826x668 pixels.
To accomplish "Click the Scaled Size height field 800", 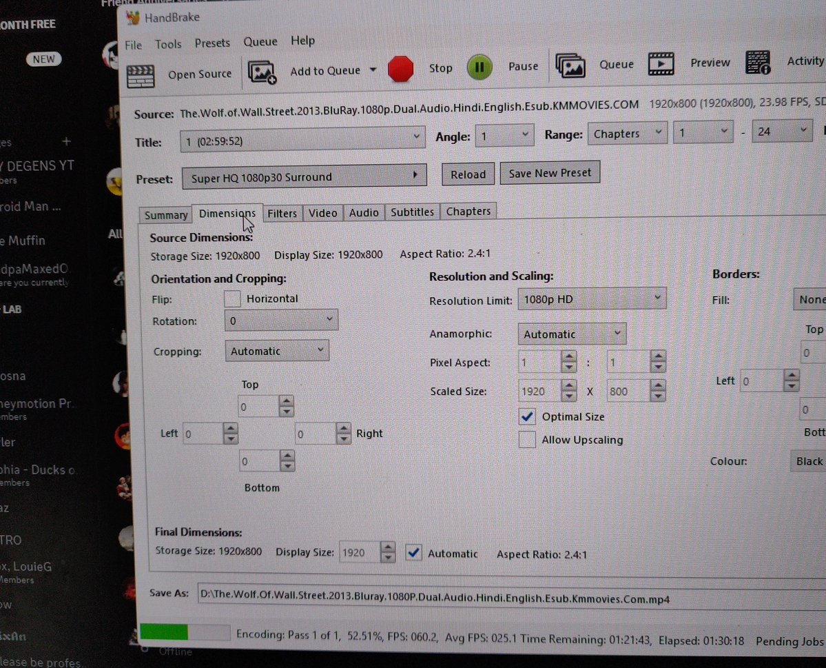I will click(x=628, y=391).
